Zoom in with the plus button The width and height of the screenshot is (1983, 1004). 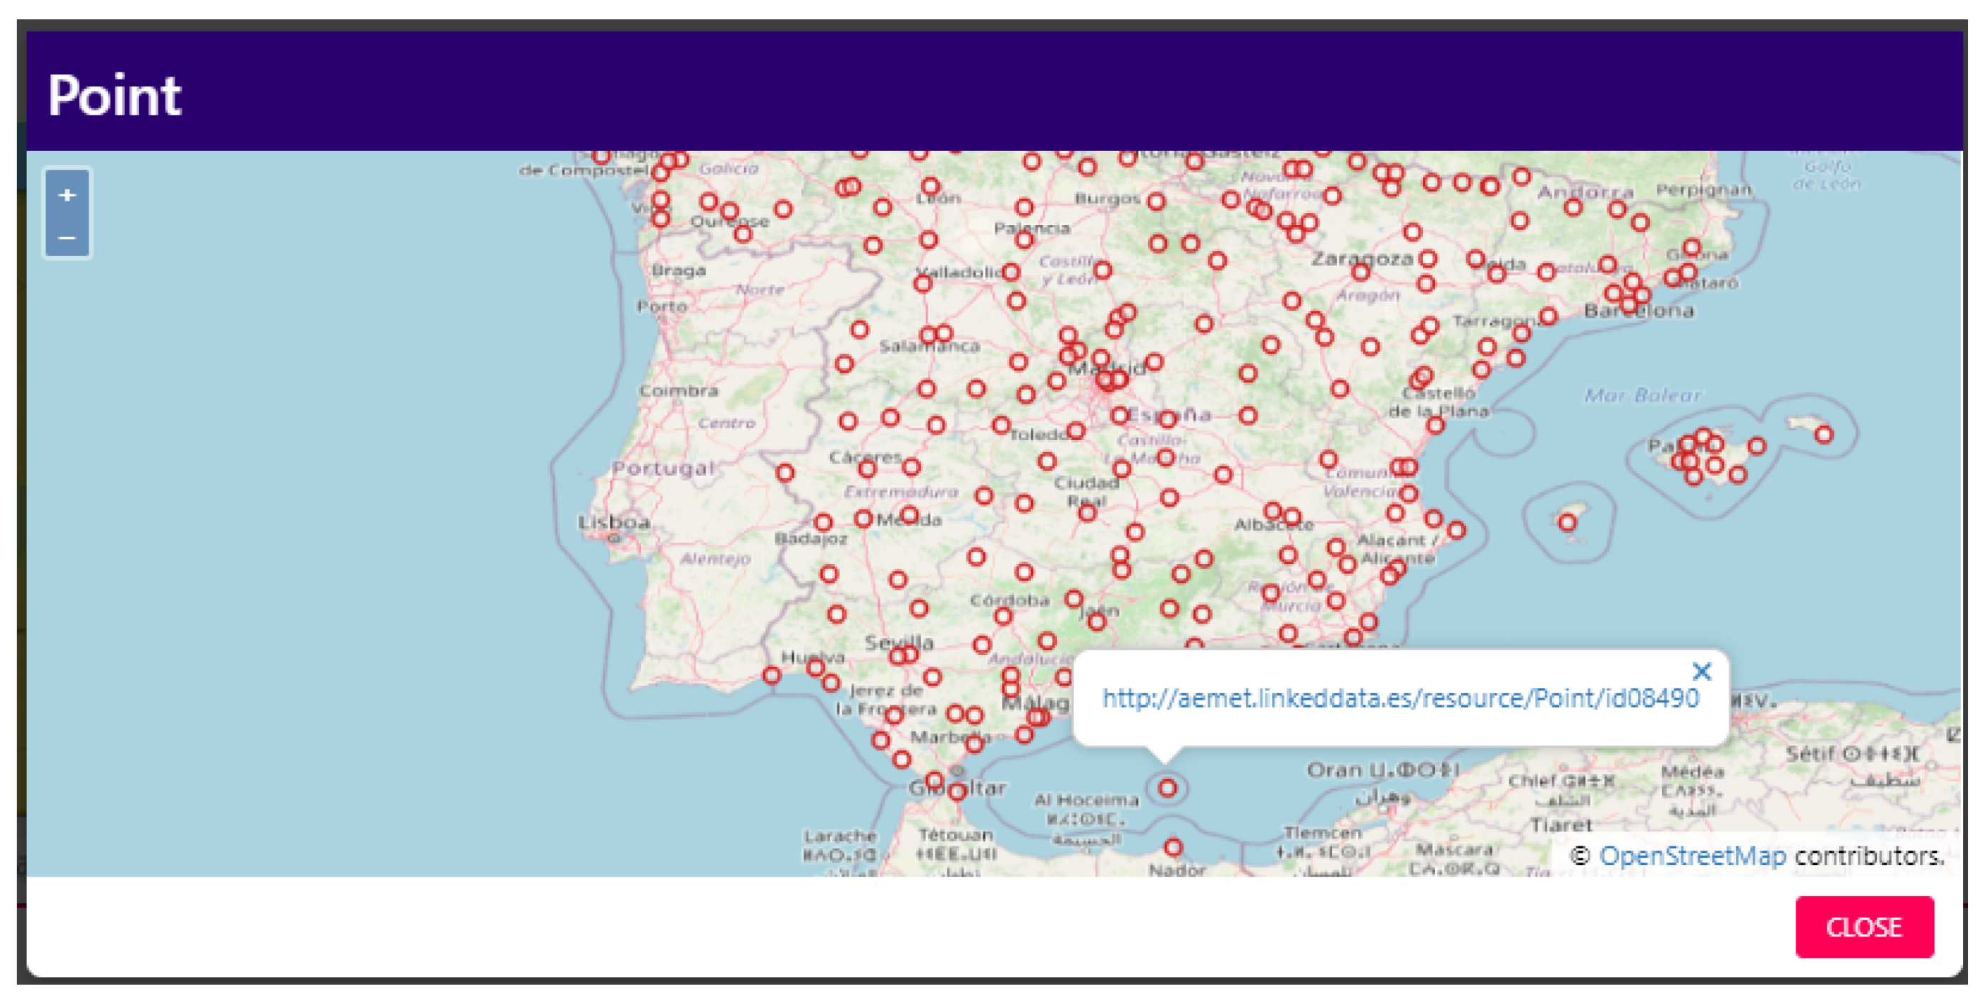click(x=67, y=194)
